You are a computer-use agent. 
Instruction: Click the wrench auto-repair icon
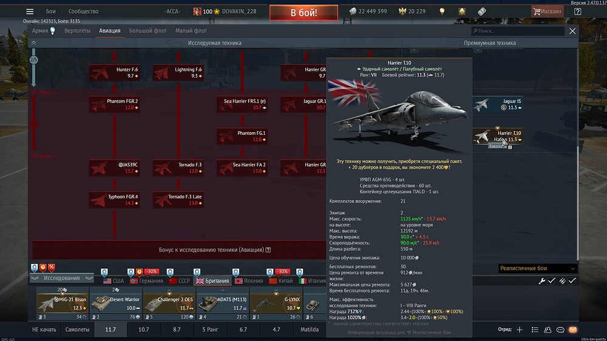point(542,281)
